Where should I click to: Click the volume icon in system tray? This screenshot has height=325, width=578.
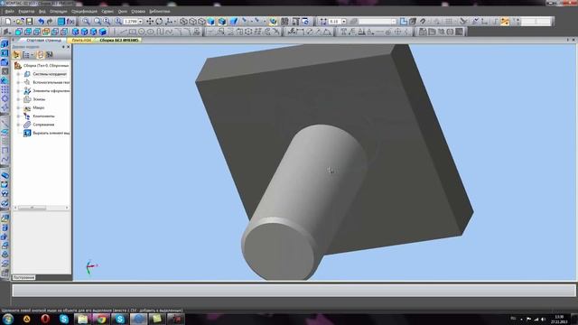click(543, 319)
